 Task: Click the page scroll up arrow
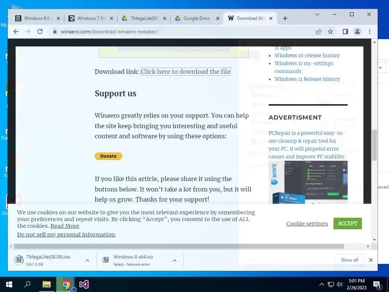pos(374,42)
